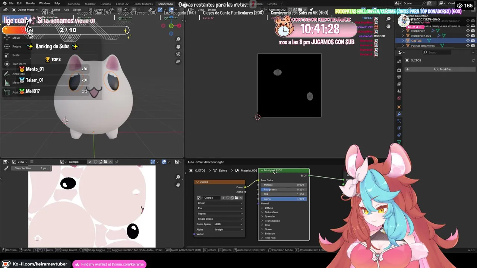Adjust the Roughness slider in Principled BSDF
The width and height of the screenshot is (477, 268).
[284, 189]
